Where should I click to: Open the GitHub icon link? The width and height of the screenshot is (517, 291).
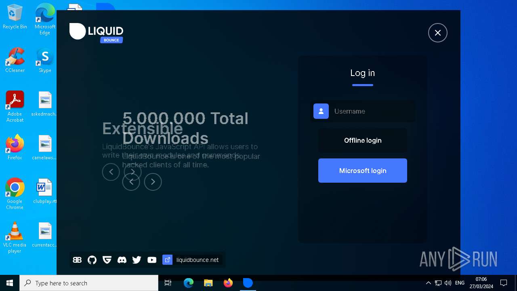(92, 260)
